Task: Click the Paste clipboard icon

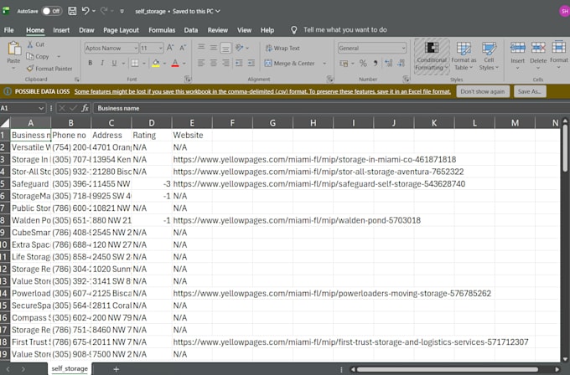Action: pyautogui.click(x=13, y=49)
